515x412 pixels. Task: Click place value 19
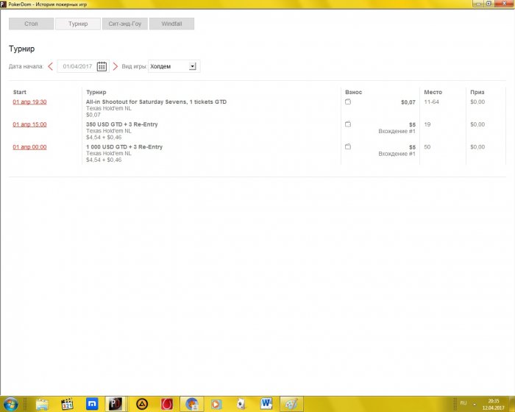pyautogui.click(x=427, y=124)
